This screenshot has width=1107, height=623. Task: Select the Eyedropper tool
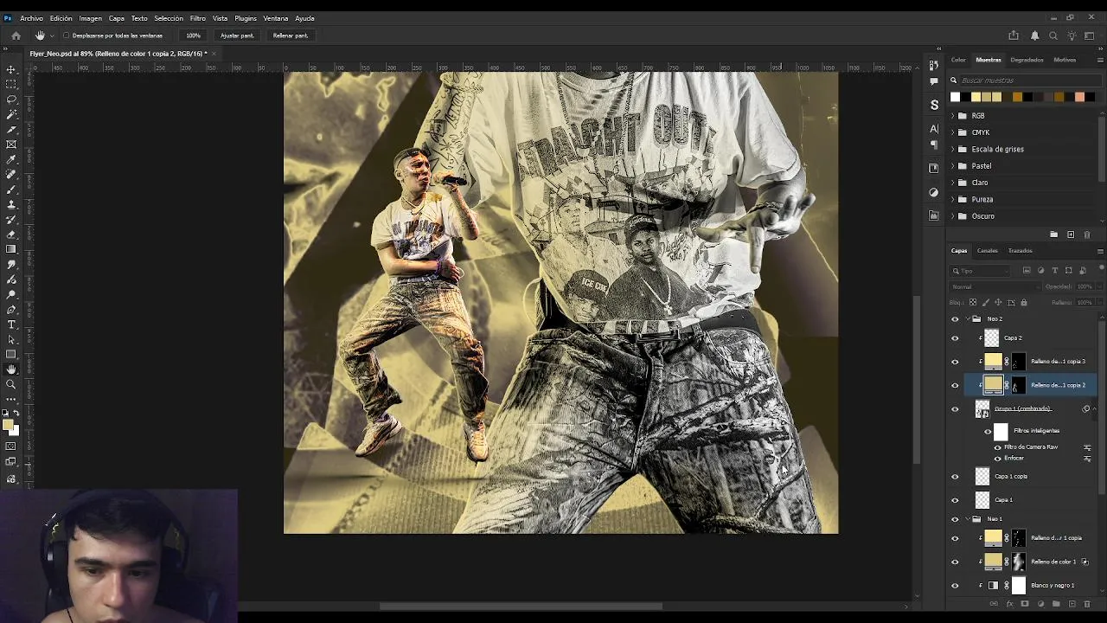pos(11,159)
